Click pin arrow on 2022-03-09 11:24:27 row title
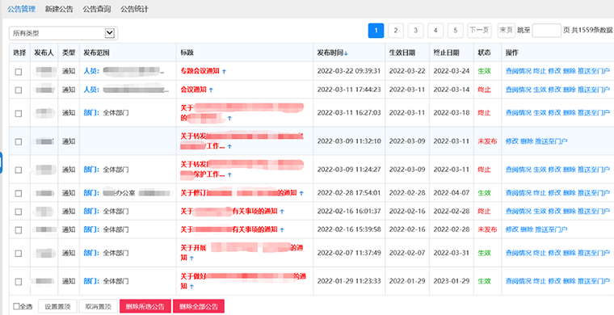The image size is (614, 315). pyautogui.click(x=229, y=174)
